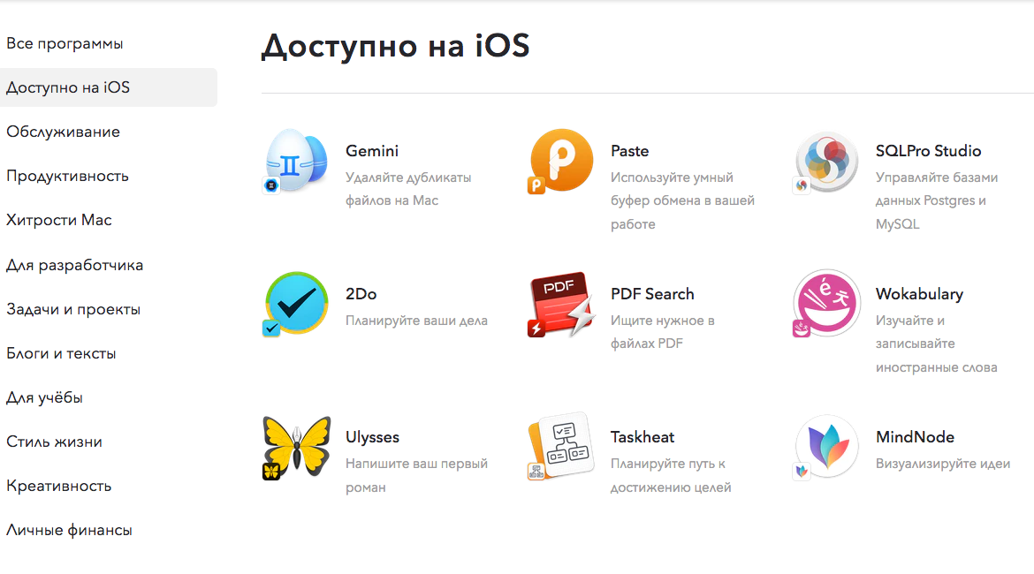Click the small iOS badge on SQLPro Studio icon

pos(802,185)
